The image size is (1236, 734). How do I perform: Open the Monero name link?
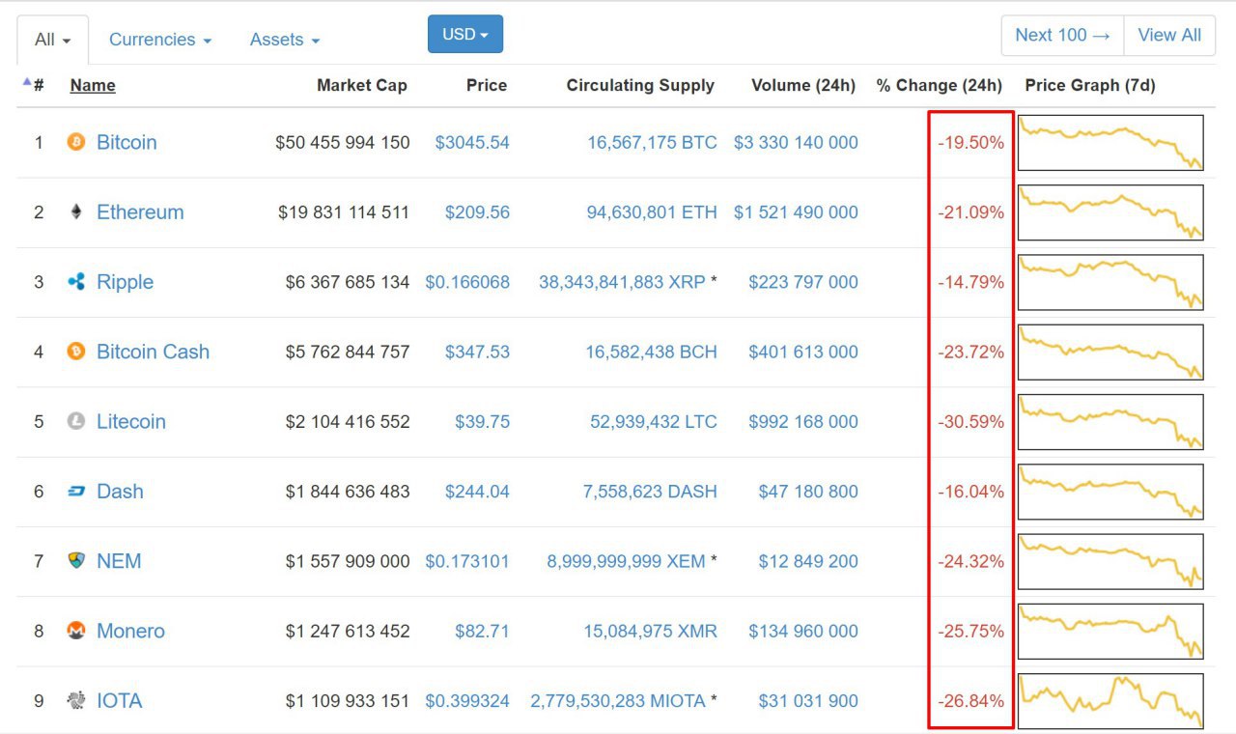click(130, 631)
